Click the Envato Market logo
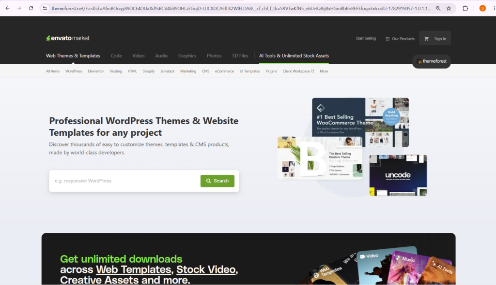This screenshot has width=496, height=285. (x=68, y=38)
